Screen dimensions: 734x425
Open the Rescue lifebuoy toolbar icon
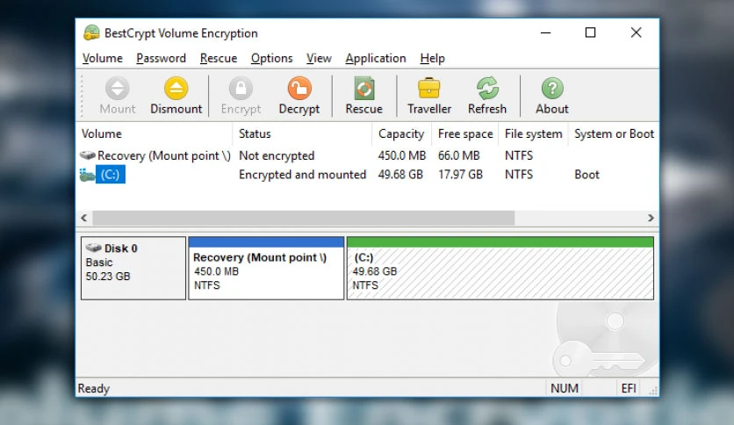click(364, 88)
